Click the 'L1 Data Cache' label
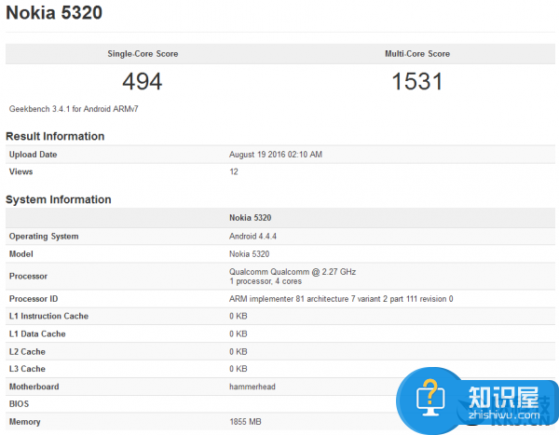 pos(37,334)
